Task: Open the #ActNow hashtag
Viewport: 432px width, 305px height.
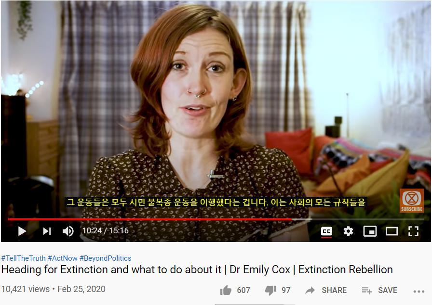Action: [x=63, y=258]
